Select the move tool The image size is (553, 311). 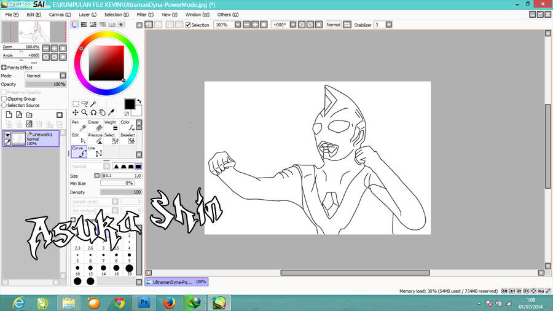76,112
